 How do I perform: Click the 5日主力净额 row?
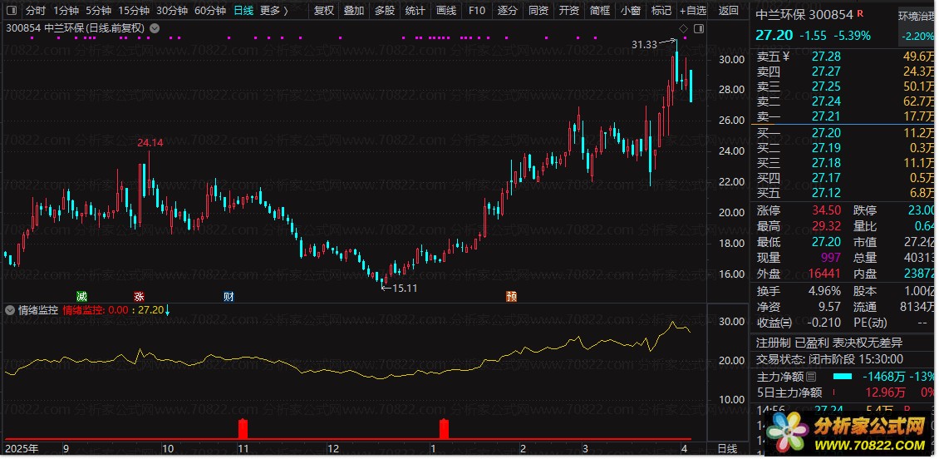click(x=843, y=392)
